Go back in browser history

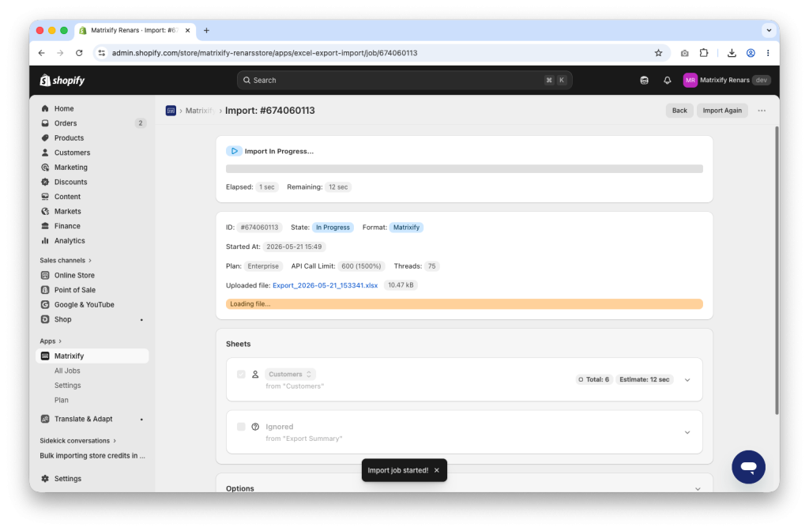pyautogui.click(x=42, y=53)
